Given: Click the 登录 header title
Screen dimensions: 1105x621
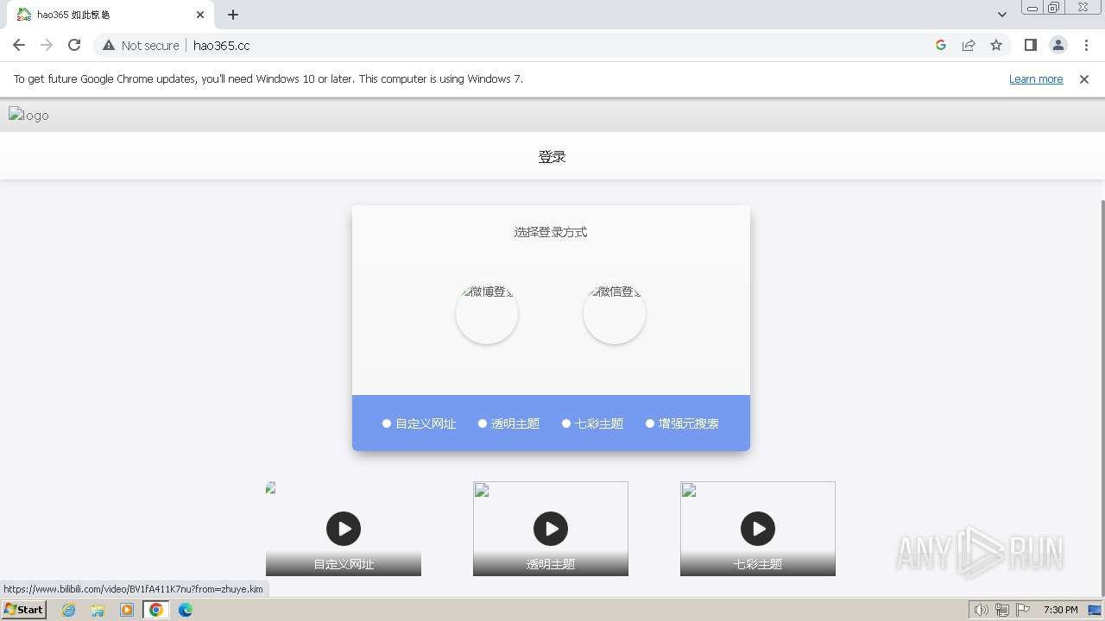Looking at the screenshot, I should [552, 157].
